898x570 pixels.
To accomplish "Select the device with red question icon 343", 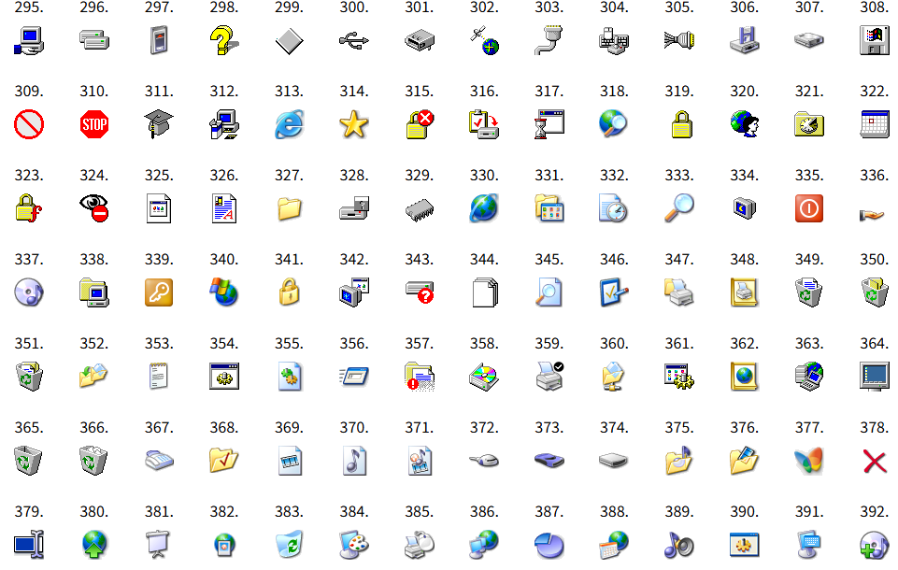I will coord(420,292).
